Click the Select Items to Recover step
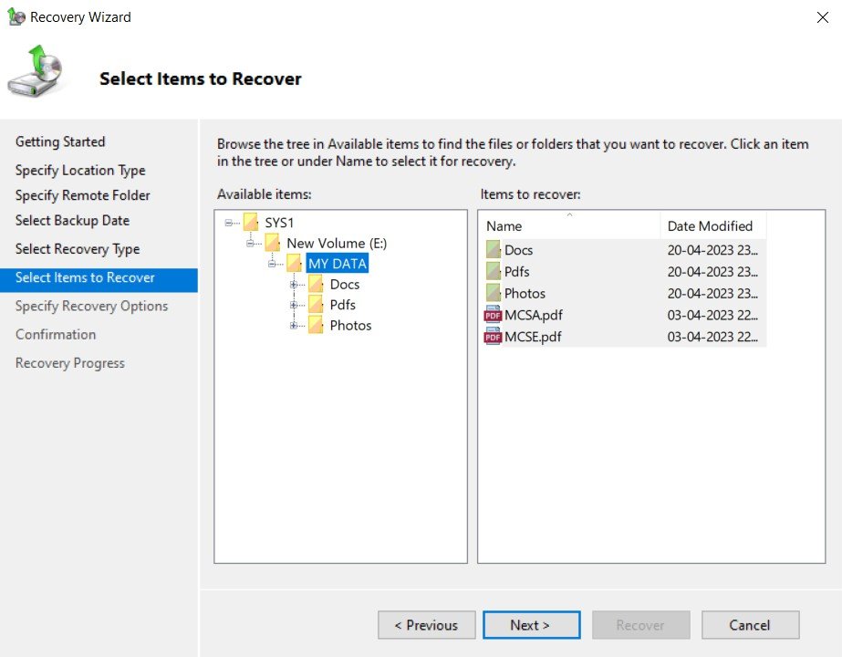842x657 pixels. pos(99,280)
